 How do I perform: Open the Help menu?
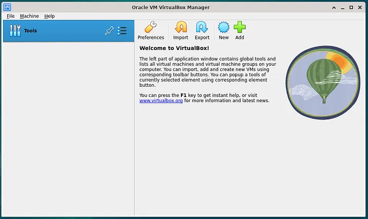point(50,16)
